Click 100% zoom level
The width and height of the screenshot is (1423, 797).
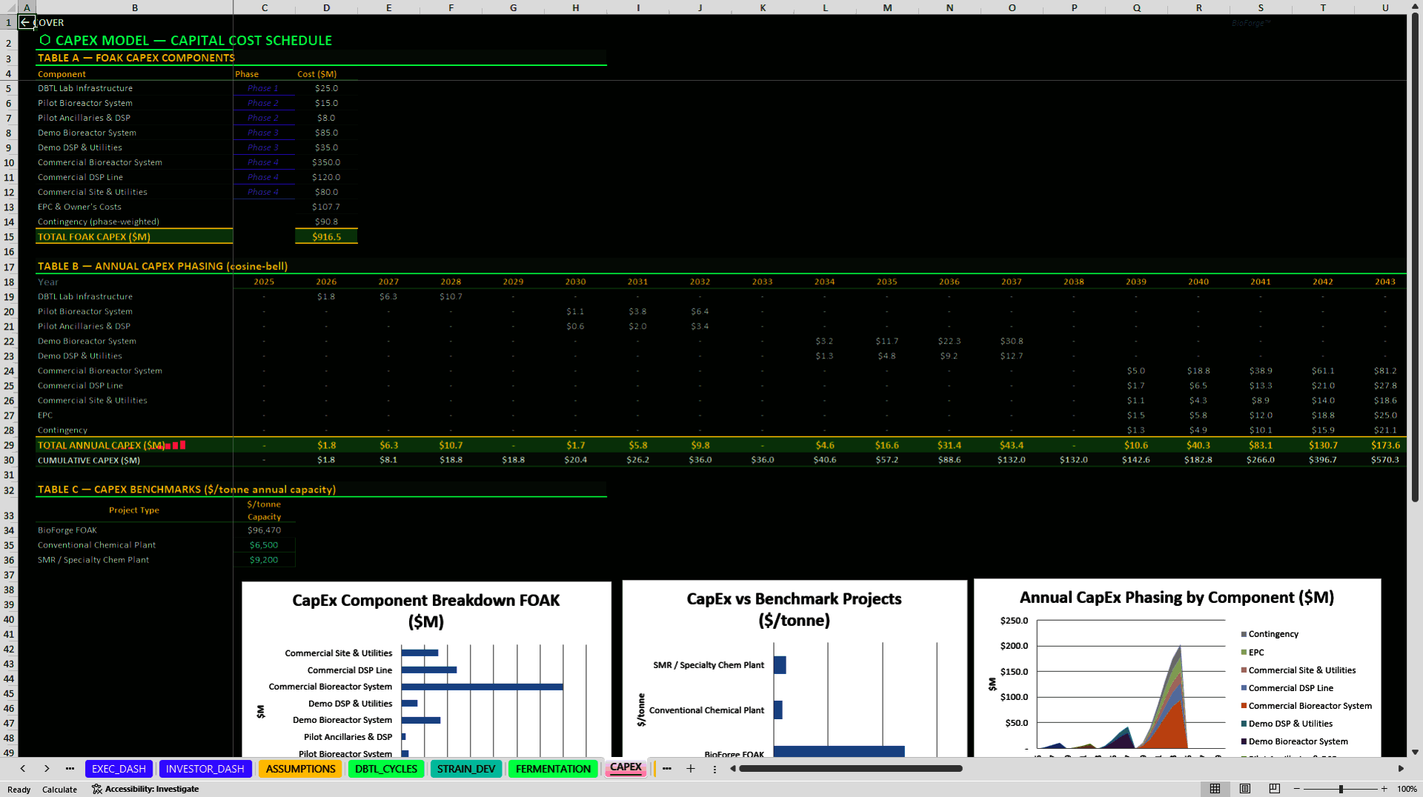coord(1407,789)
